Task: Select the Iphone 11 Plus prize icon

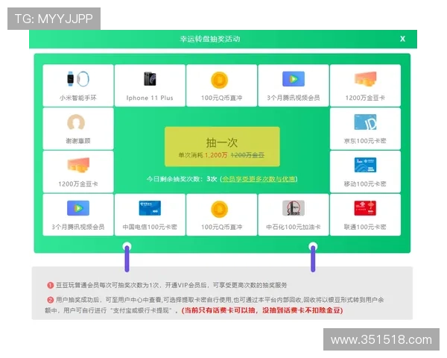Action: click(x=150, y=79)
